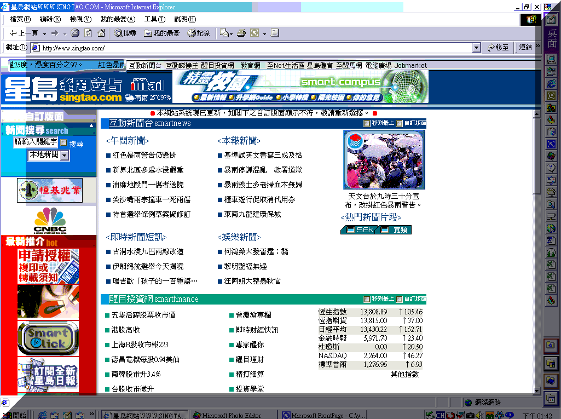Open the 編輯(E) menu
Image resolution: width=561 pixels, height=419 pixels.
click(50, 19)
